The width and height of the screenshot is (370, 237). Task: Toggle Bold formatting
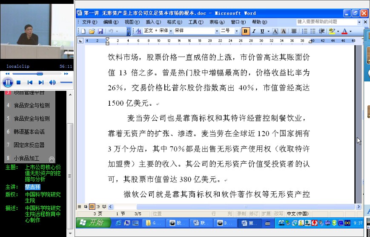point(245,31)
